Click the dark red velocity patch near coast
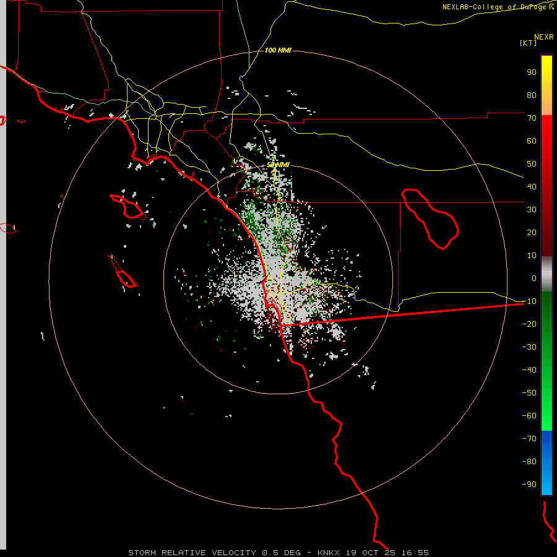This screenshot has width=557, height=557. [272, 319]
